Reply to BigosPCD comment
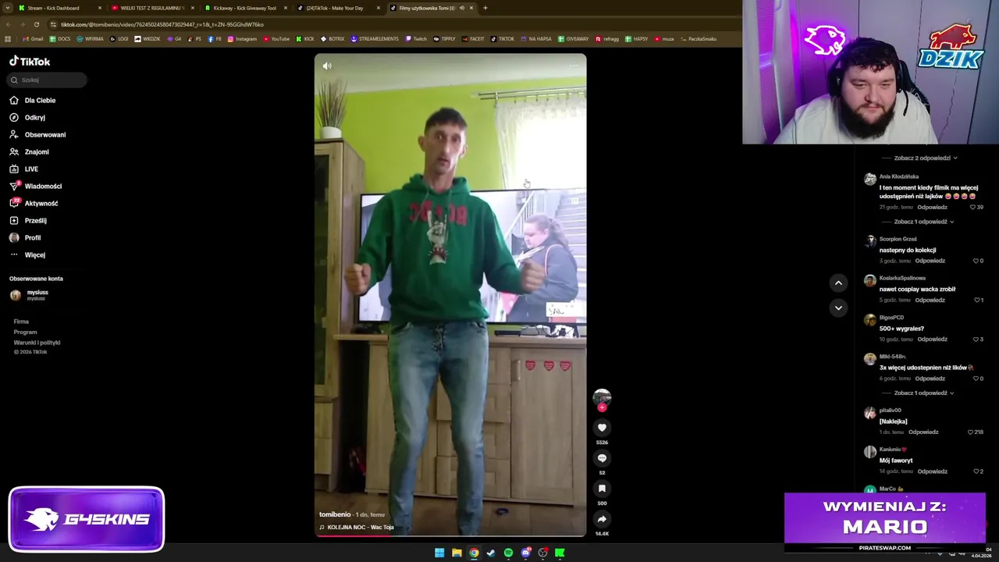 (x=932, y=340)
